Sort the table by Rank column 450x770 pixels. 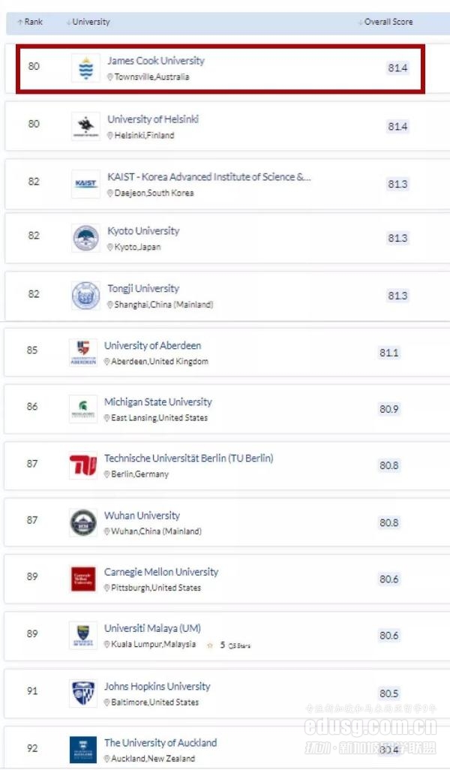coord(30,23)
